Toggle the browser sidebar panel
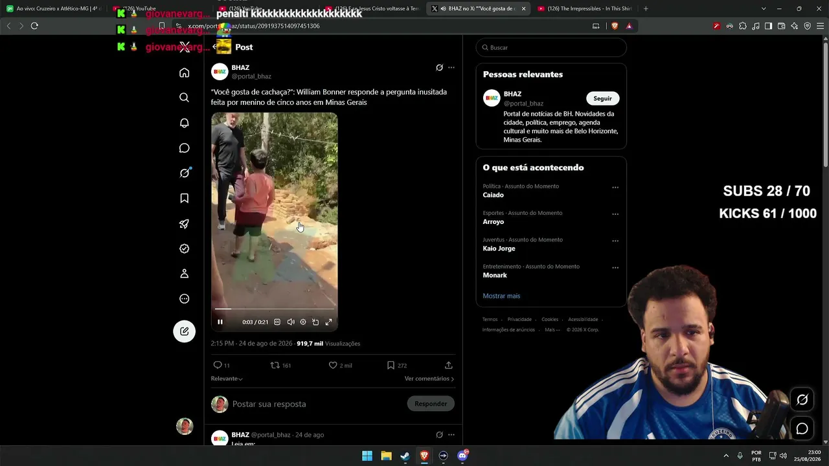Viewport: 829px width, 466px height. (768, 26)
